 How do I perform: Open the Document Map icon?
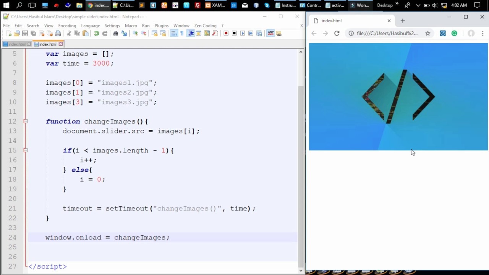pos(207,34)
